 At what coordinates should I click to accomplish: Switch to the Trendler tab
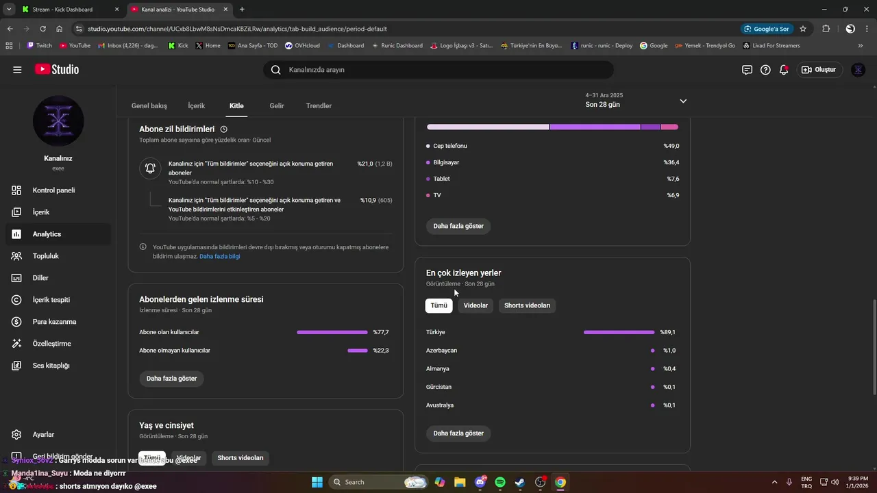(319, 106)
